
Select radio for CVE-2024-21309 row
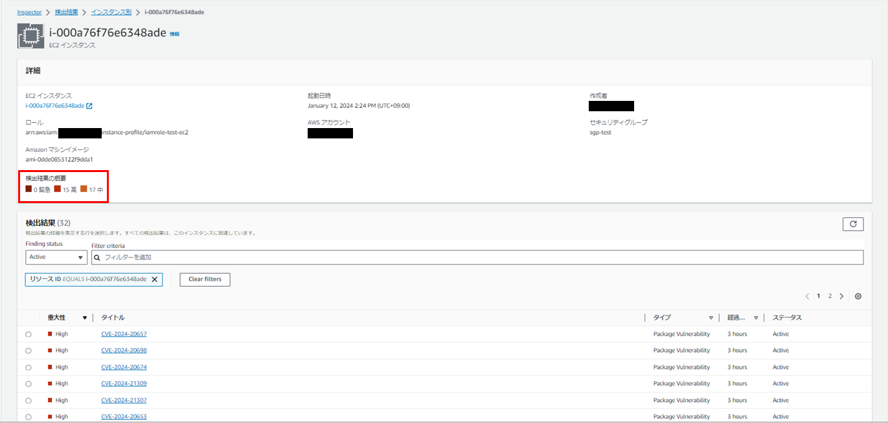28,384
